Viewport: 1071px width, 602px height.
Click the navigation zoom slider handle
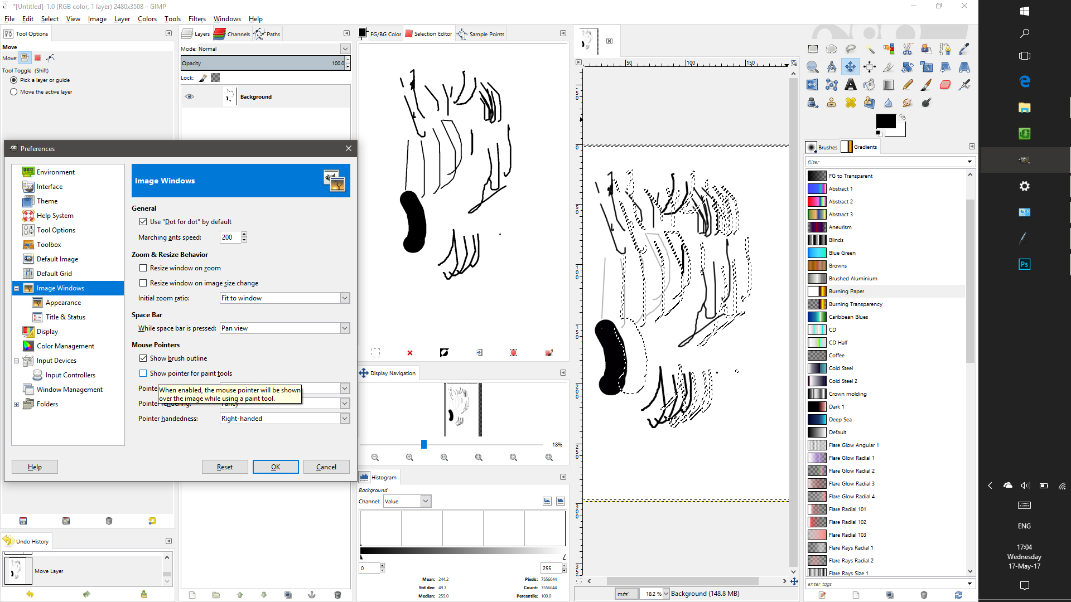click(x=424, y=444)
